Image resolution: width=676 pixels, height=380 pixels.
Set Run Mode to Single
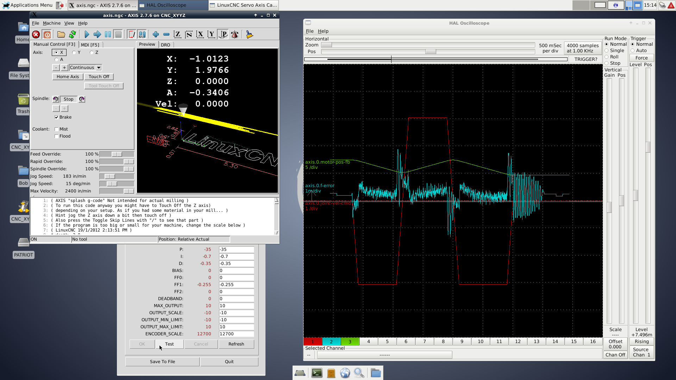pos(607,51)
